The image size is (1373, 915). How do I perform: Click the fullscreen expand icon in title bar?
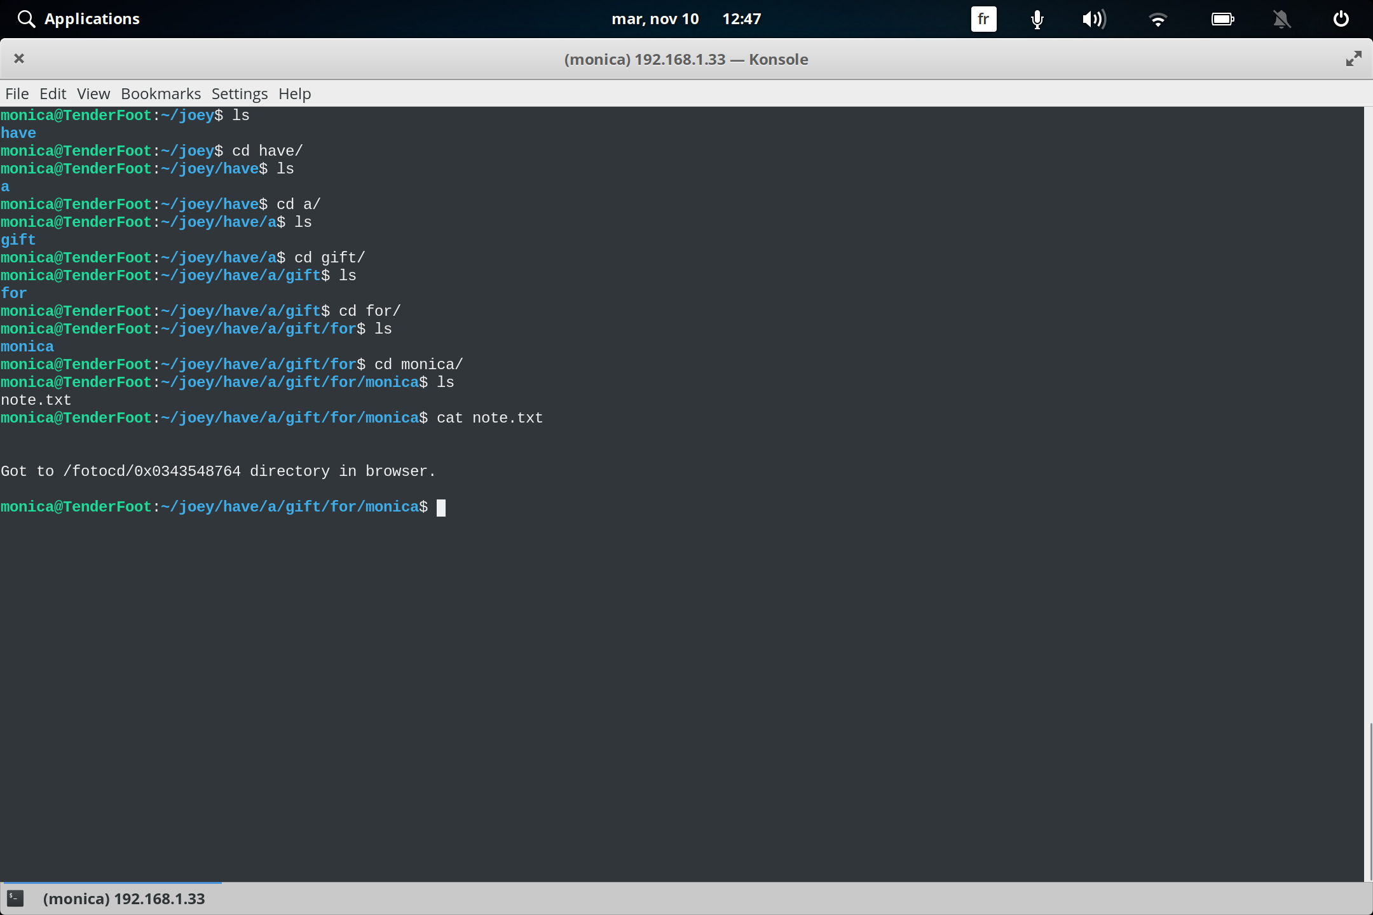(1354, 58)
